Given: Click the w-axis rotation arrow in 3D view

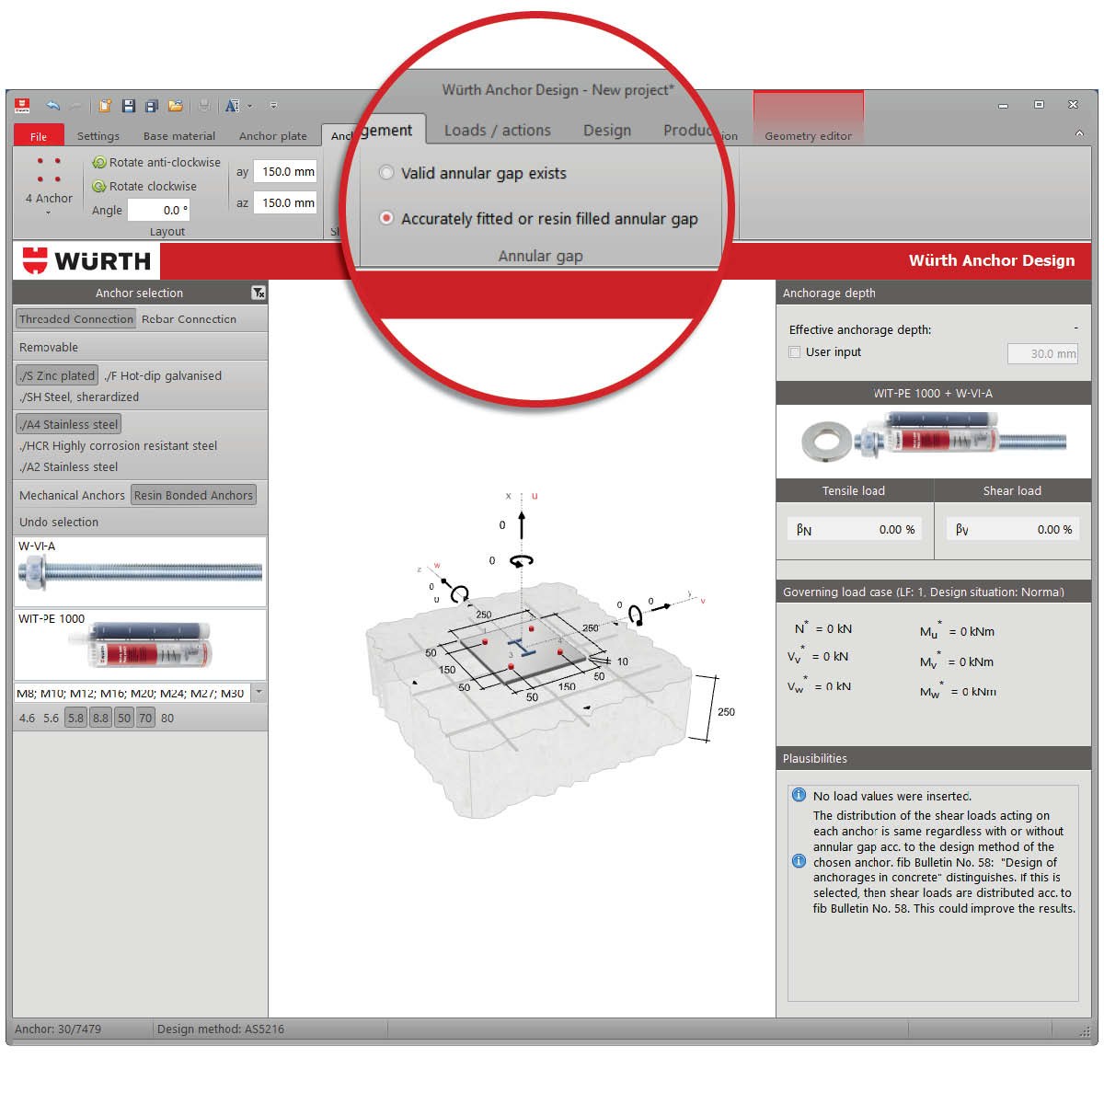Looking at the screenshot, I should pos(459,594).
